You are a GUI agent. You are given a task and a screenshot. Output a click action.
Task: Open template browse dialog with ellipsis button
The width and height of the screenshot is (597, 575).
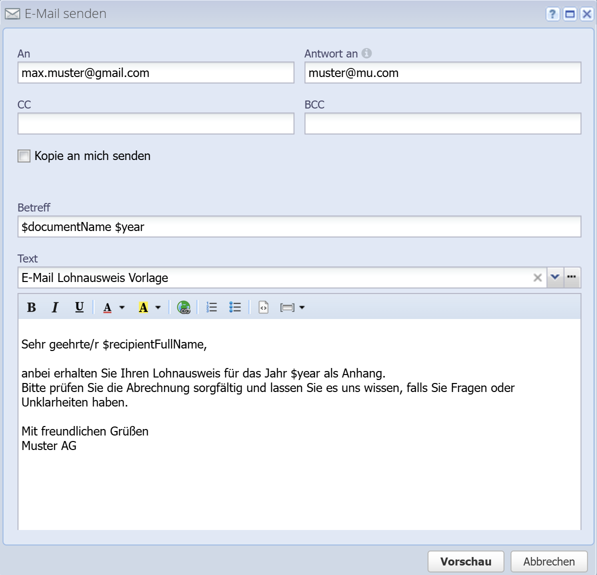(572, 277)
